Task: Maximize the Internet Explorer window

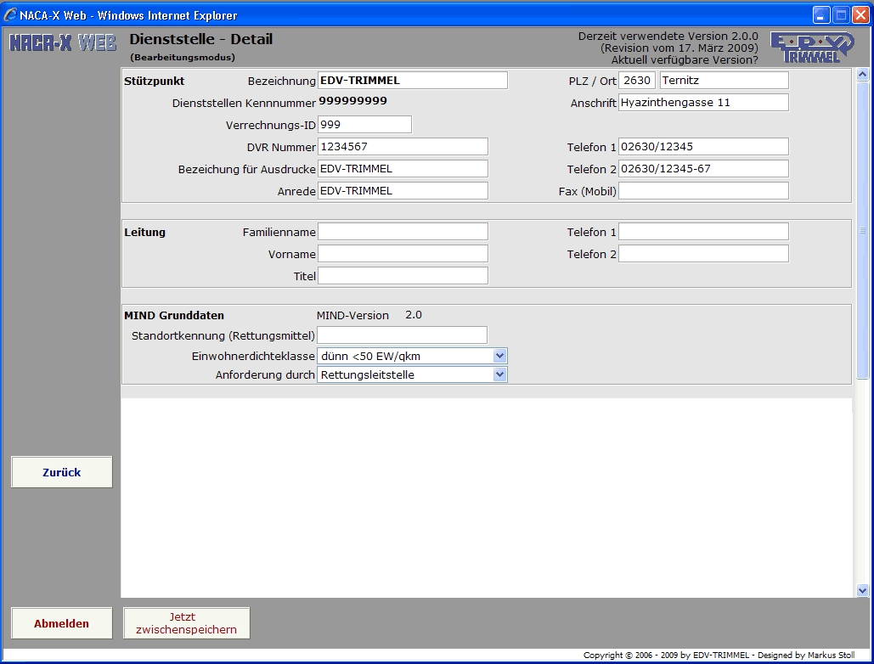Action: [841, 15]
